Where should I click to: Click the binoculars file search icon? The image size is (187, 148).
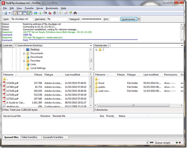click(75, 13)
